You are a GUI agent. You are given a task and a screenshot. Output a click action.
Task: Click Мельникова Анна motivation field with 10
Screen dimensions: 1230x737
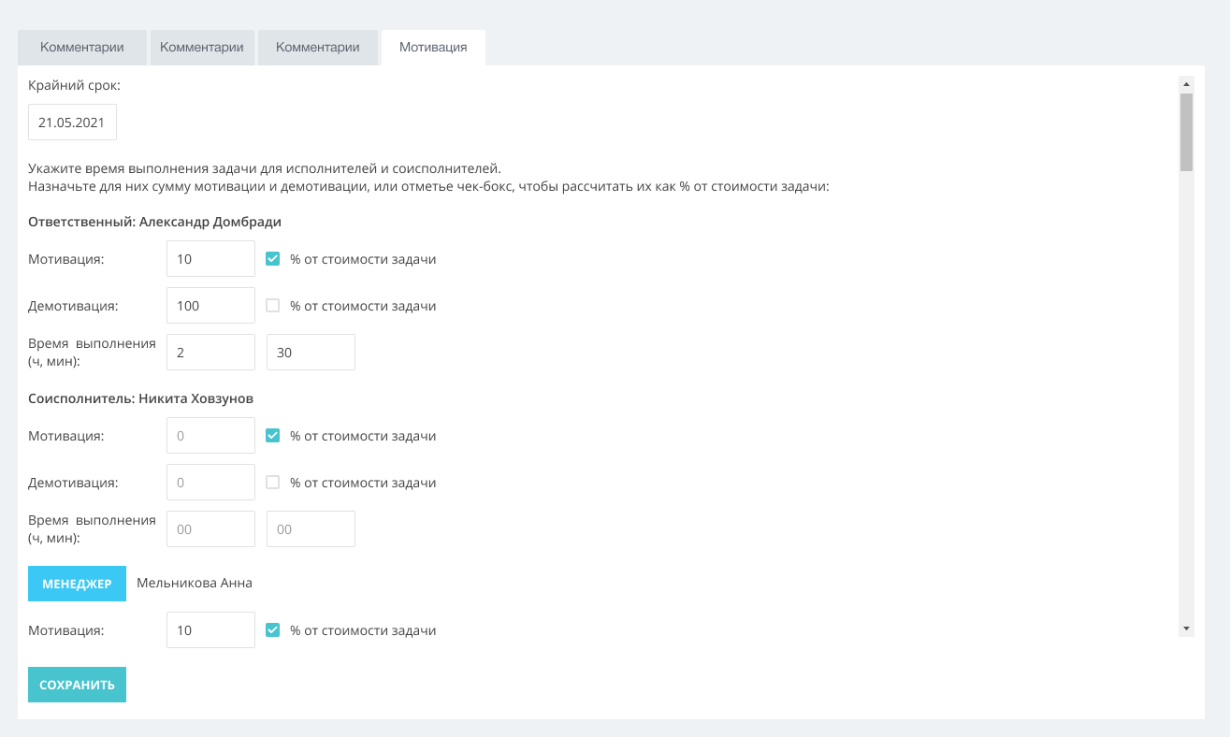[x=210, y=630]
